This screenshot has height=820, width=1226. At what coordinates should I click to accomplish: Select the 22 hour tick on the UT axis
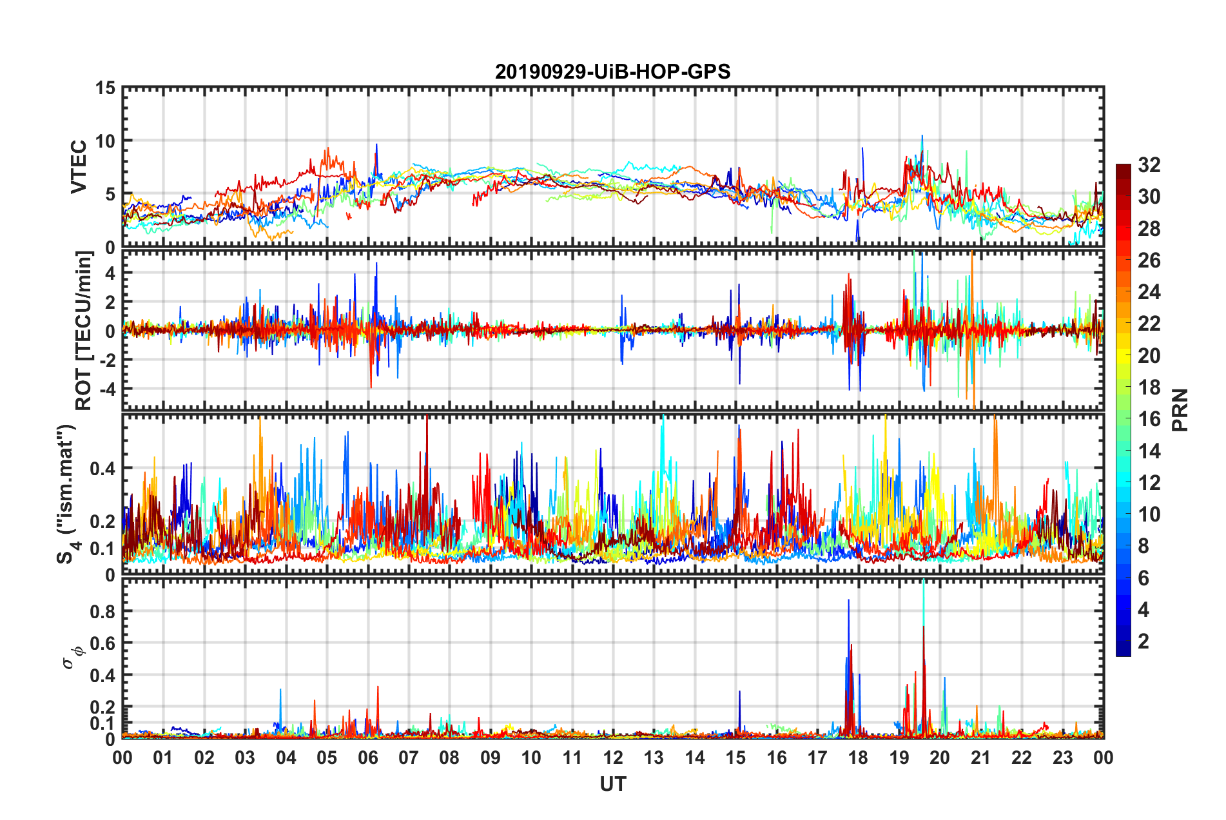pyautogui.click(x=1022, y=757)
